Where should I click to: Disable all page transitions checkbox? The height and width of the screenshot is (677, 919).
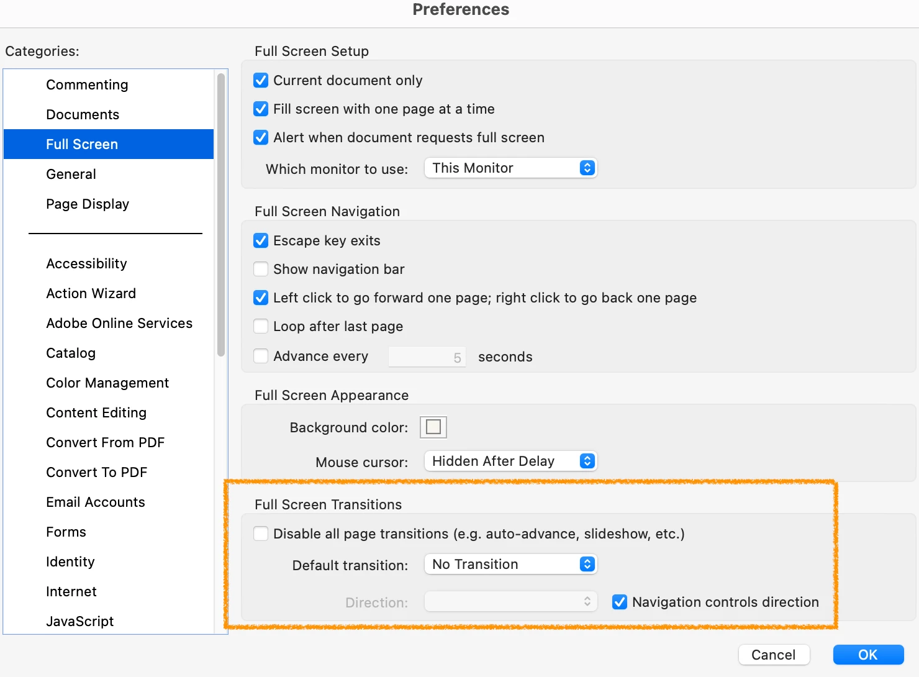(261, 534)
